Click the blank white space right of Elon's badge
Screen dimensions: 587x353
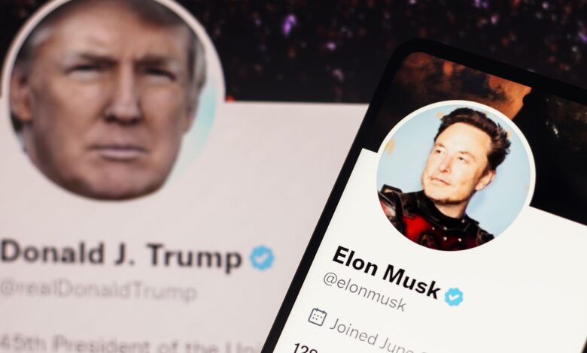pos(524,303)
